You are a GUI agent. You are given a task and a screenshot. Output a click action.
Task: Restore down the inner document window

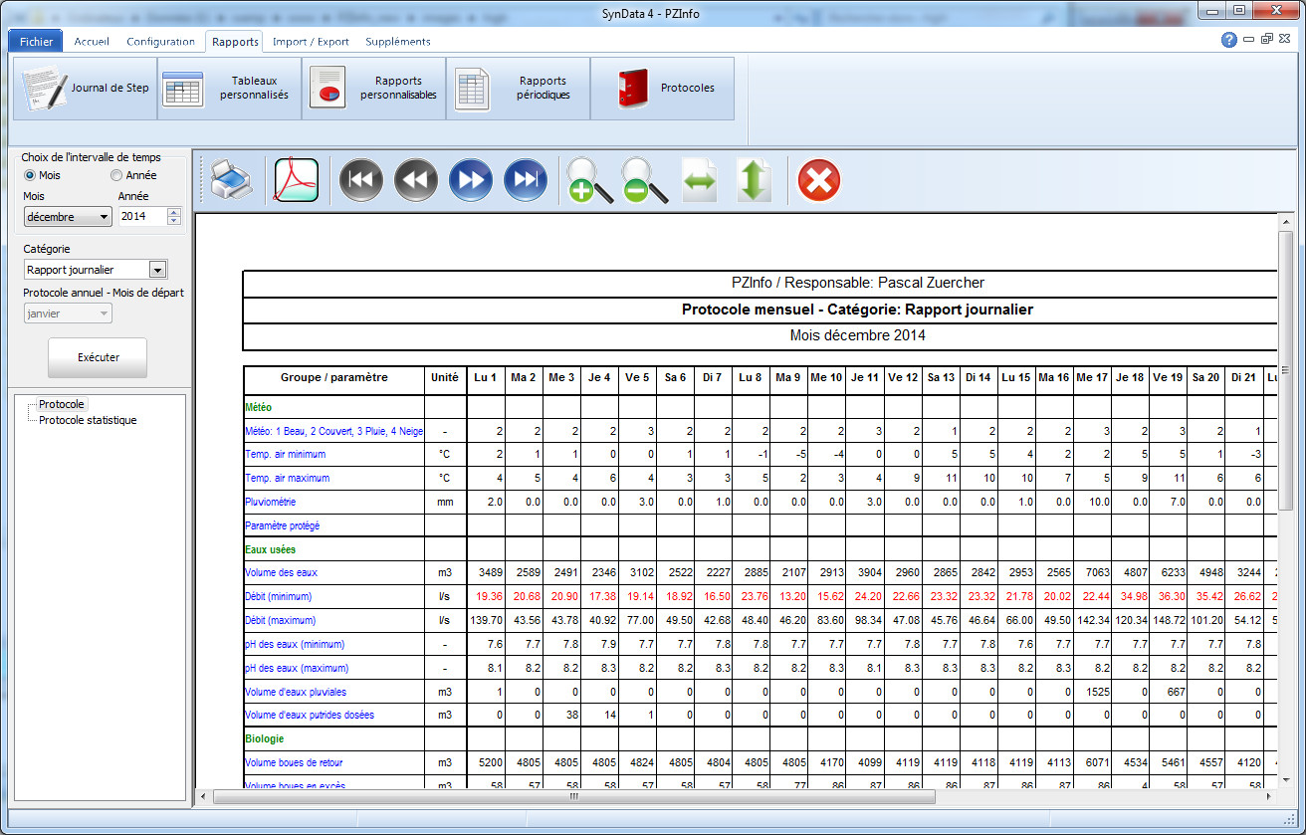1266,40
